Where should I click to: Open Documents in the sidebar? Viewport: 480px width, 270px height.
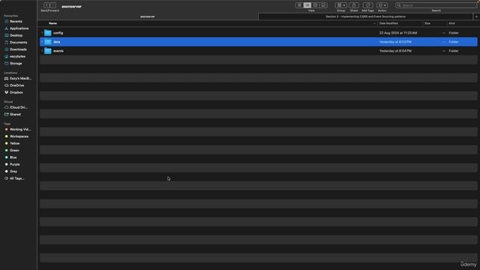[x=18, y=43]
